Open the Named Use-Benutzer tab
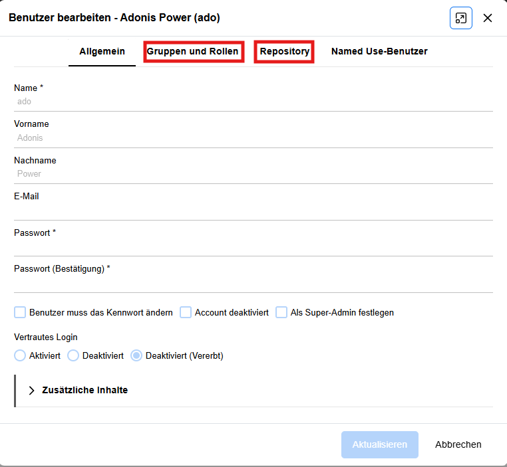This screenshot has width=507, height=467. pos(379,51)
